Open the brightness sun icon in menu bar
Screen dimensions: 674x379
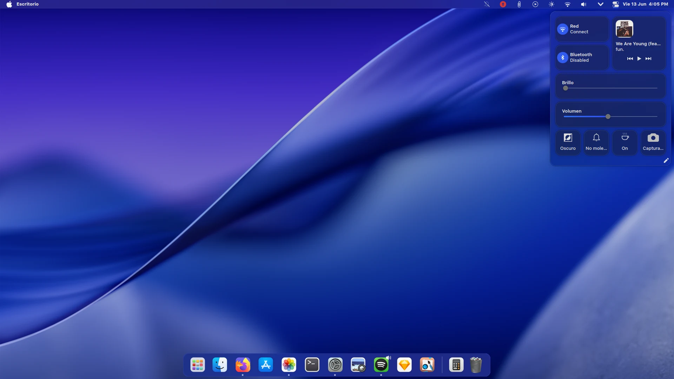[551, 4]
